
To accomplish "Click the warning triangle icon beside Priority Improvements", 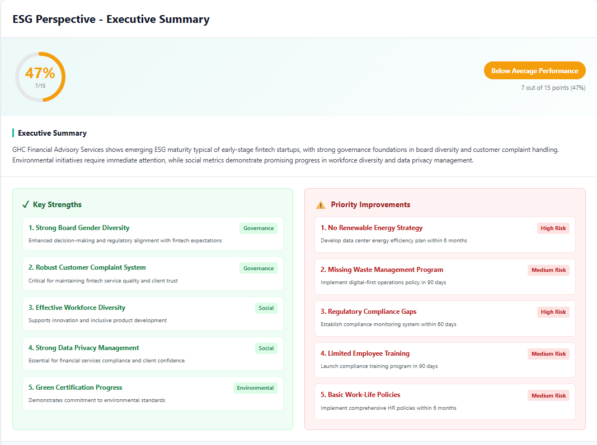I will [321, 205].
